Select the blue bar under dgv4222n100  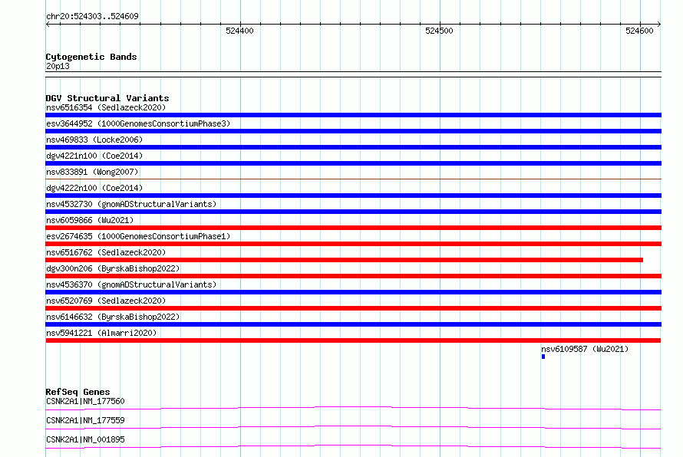click(x=353, y=196)
